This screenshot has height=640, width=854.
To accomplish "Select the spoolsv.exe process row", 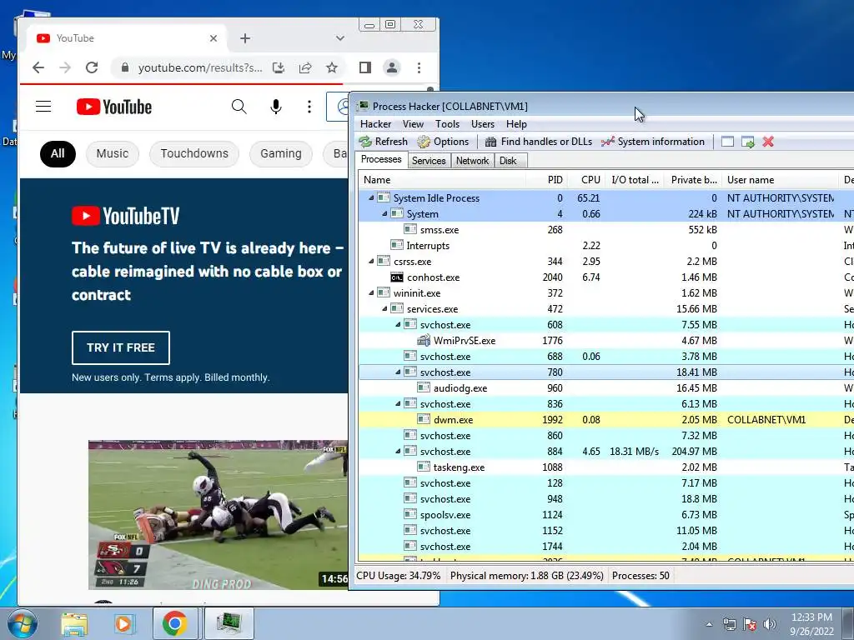I will pos(605,514).
